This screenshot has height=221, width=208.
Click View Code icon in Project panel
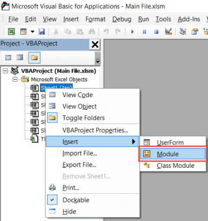pyautogui.click(x=8, y=57)
